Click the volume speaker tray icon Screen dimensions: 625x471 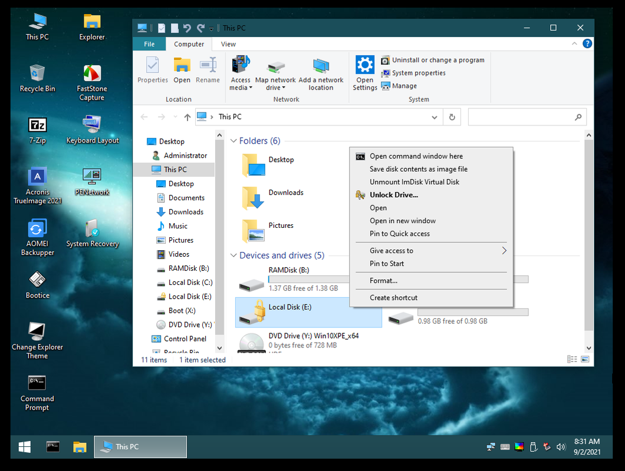pyautogui.click(x=561, y=447)
